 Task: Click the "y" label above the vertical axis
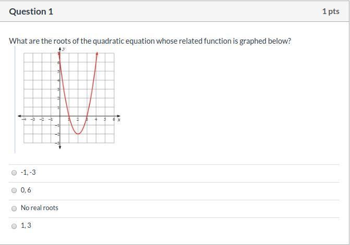(x=64, y=48)
